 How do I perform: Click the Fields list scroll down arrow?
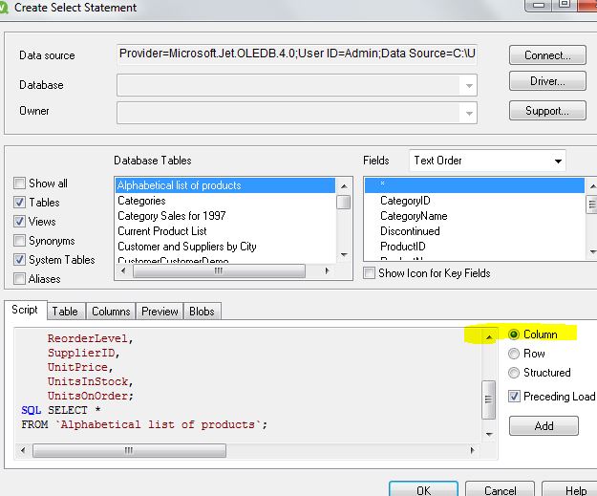point(592,251)
